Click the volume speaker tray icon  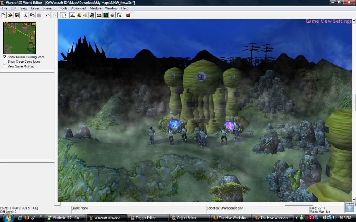click(334, 218)
